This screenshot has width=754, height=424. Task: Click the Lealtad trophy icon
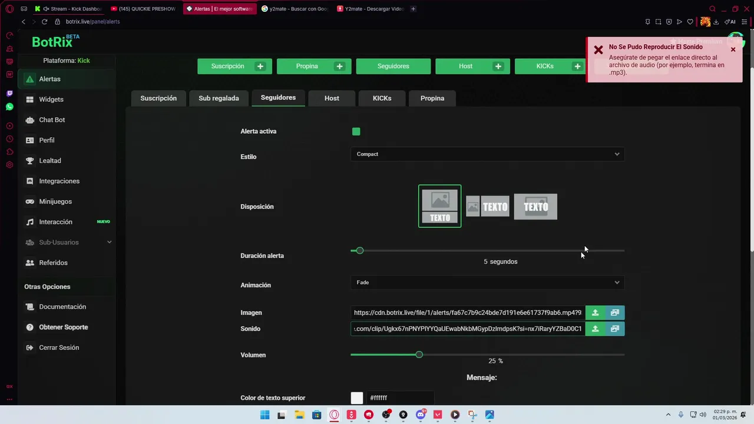pos(29,161)
